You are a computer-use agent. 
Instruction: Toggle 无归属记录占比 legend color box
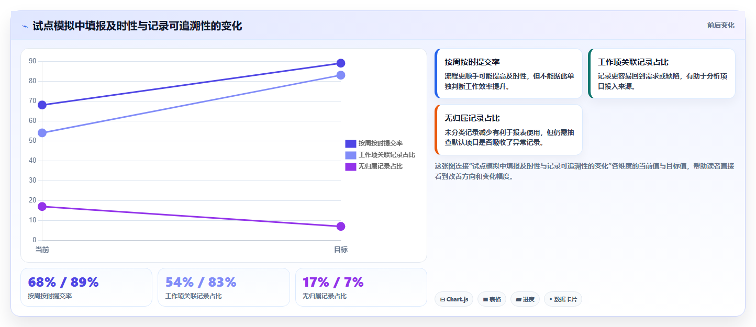click(x=350, y=166)
